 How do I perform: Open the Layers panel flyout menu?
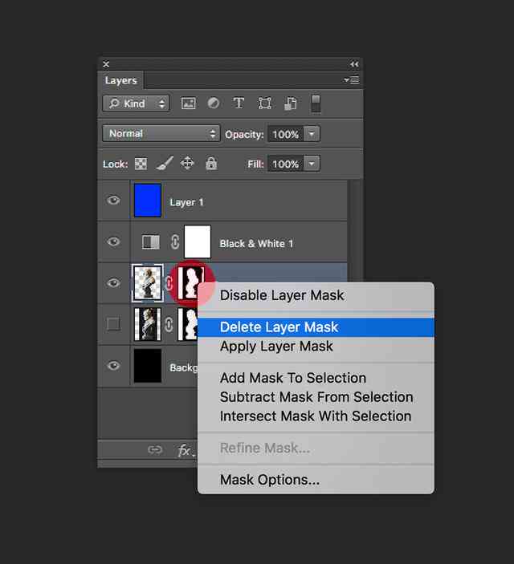pyautogui.click(x=352, y=80)
